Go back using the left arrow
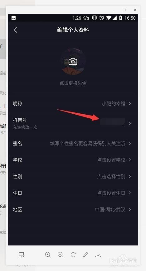This screenshot has height=271, width=146. [15, 30]
